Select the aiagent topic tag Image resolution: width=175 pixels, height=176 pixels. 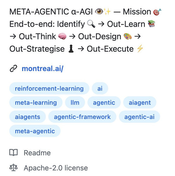point(140,102)
